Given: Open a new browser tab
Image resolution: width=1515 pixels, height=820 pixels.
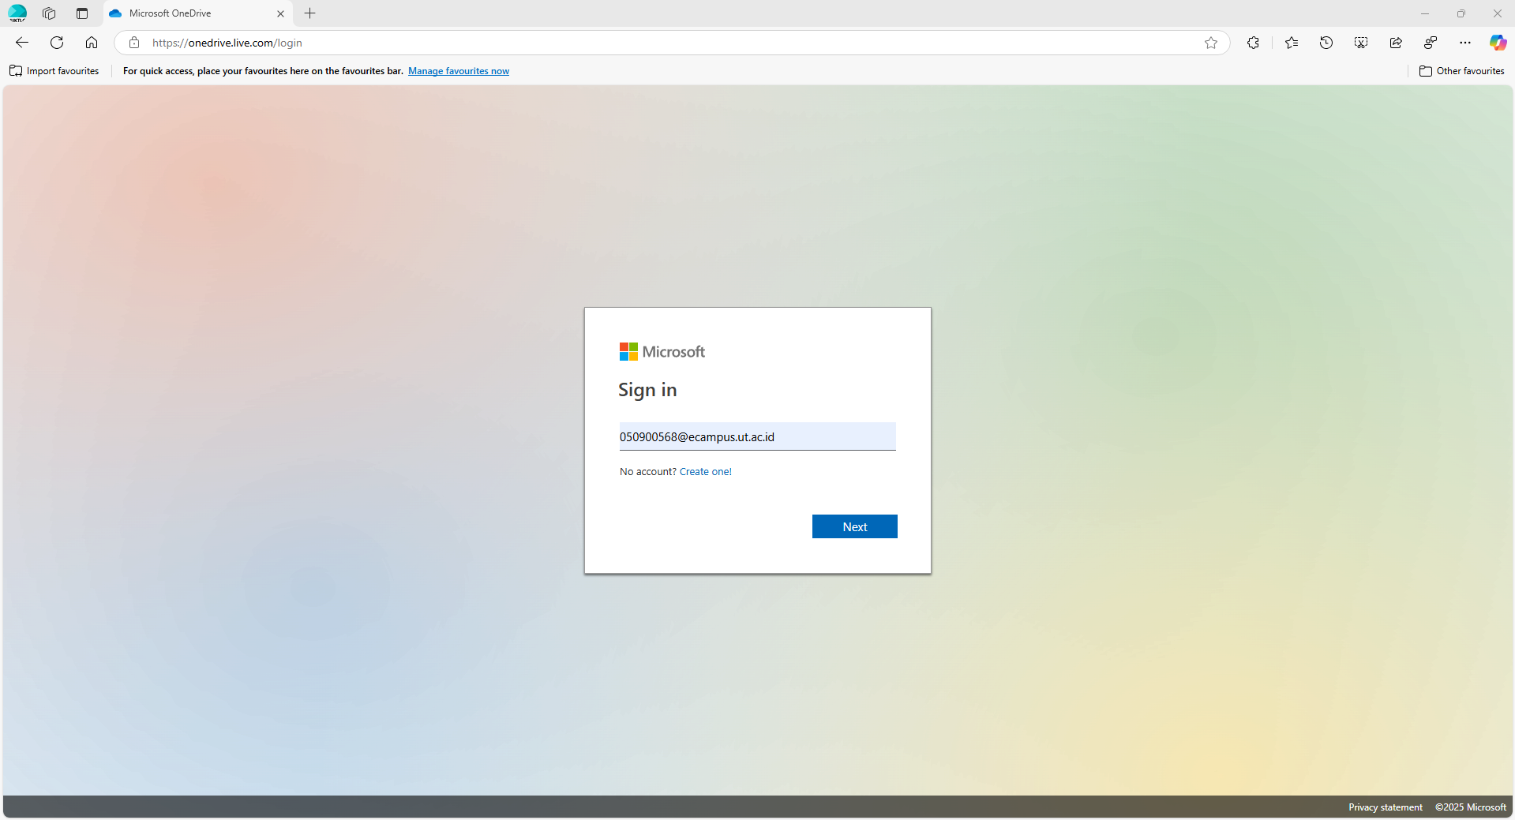Looking at the screenshot, I should point(309,13).
